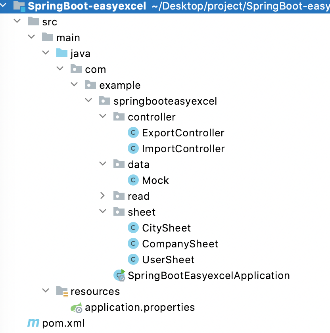This screenshot has height=333, width=330.
Task: Click the SpringBoot-easyexcel project module icon
Action: pos(19,6)
